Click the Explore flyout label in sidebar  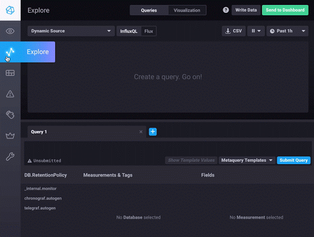(38, 52)
